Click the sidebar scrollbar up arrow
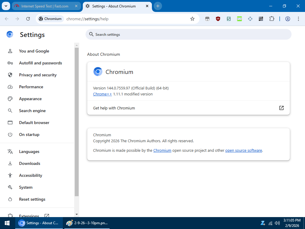Image resolution: width=305 pixels, height=229 pixels. [x=77, y=45]
